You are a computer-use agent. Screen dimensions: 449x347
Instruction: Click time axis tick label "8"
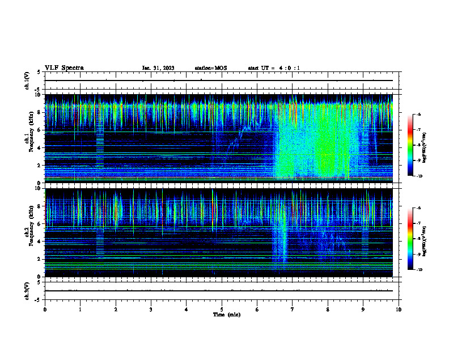(328, 310)
